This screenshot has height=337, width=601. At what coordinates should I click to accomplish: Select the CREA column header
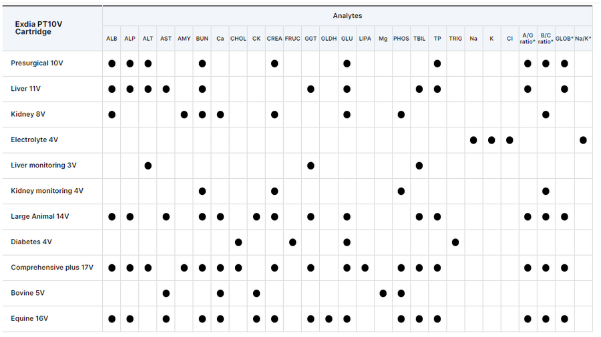(274, 39)
